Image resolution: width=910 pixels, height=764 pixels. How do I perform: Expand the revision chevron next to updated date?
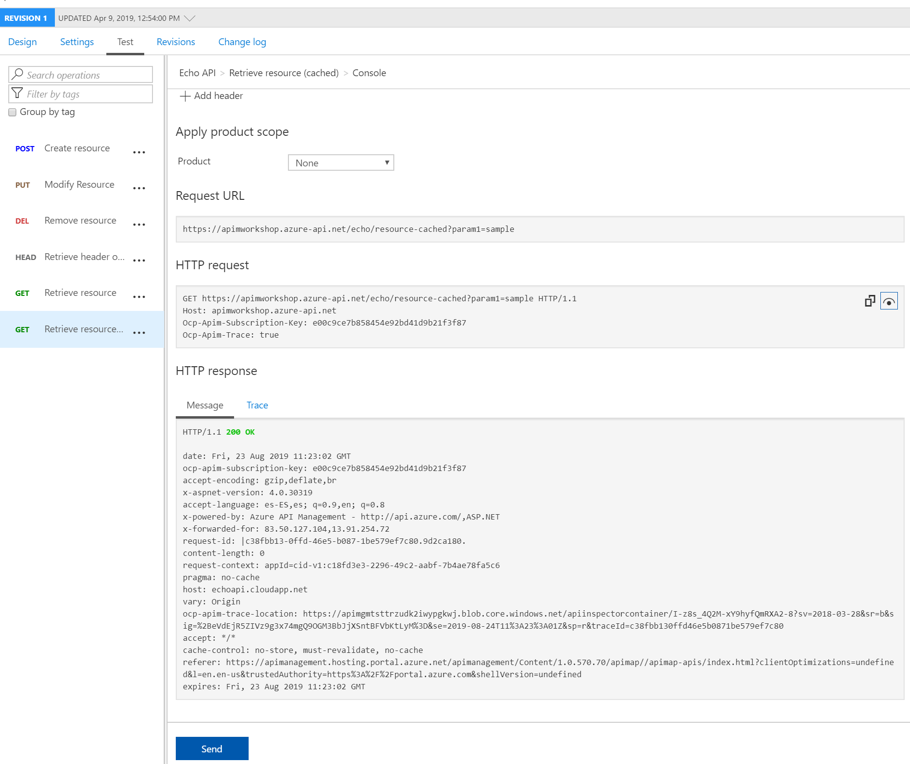(x=190, y=18)
